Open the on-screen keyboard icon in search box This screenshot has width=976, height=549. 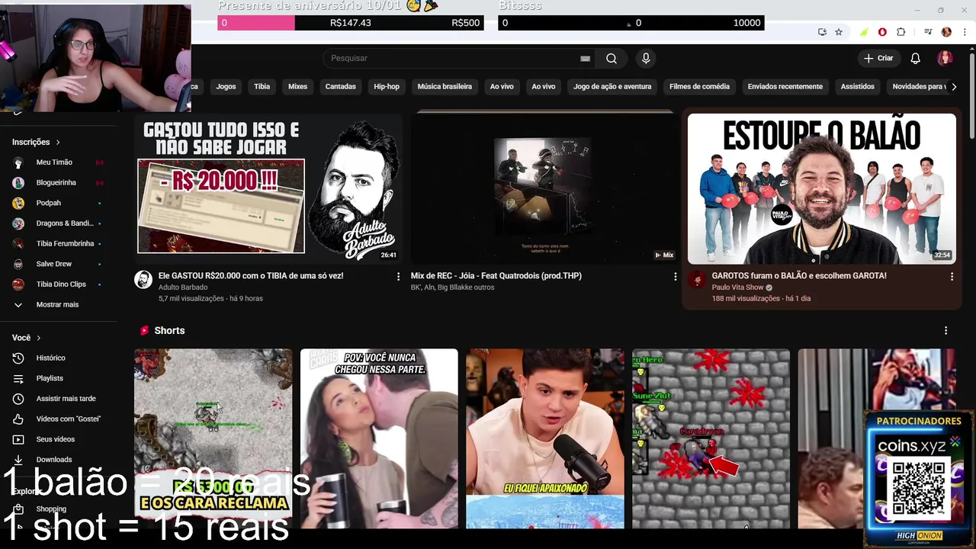[x=585, y=59]
